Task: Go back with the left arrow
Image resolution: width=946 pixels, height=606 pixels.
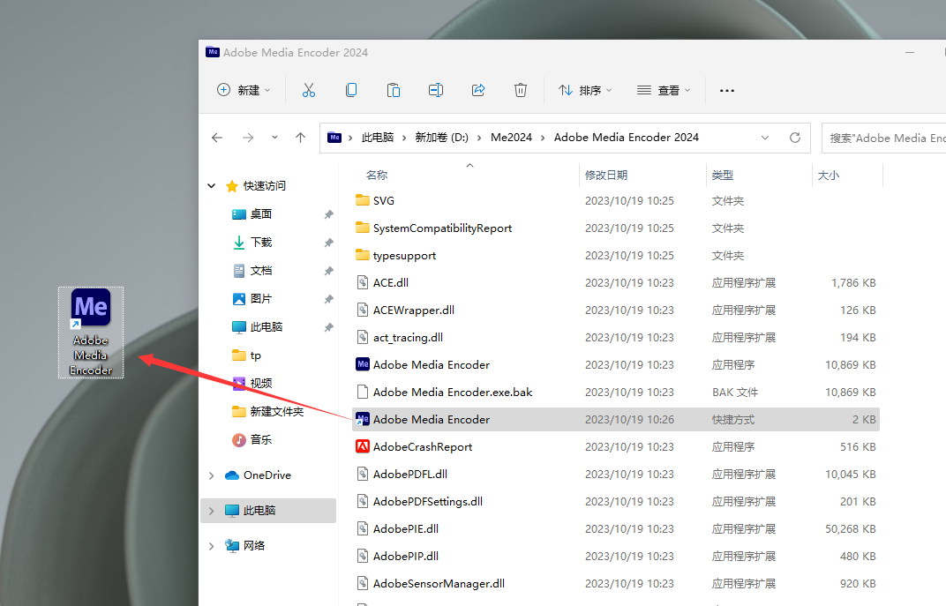Action: coord(217,138)
